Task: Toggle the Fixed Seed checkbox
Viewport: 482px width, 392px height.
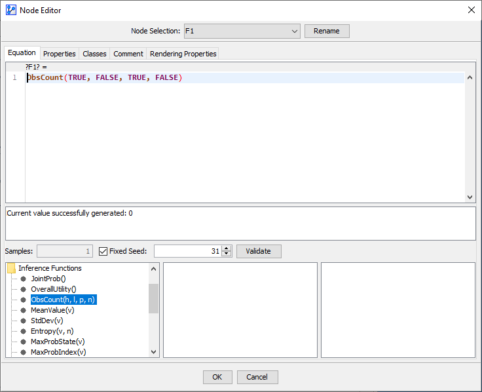Action: (103, 251)
